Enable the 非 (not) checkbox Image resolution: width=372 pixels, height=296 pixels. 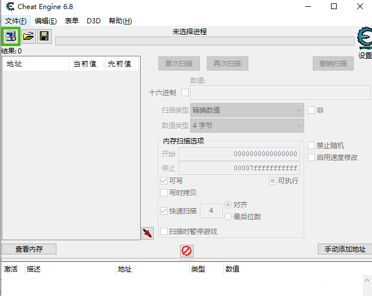click(311, 110)
